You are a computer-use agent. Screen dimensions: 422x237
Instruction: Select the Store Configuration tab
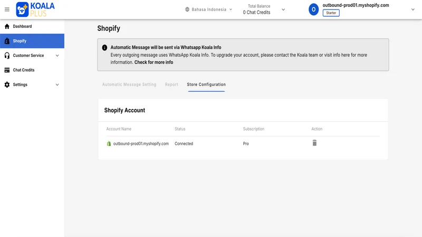click(x=206, y=84)
